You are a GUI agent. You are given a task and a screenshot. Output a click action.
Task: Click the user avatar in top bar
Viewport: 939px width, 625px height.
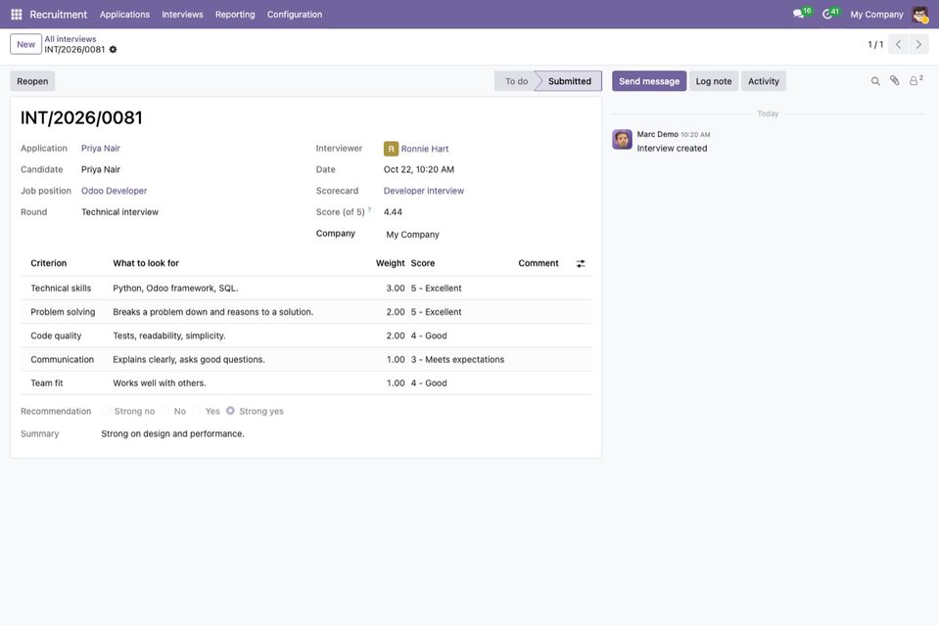(919, 15)
